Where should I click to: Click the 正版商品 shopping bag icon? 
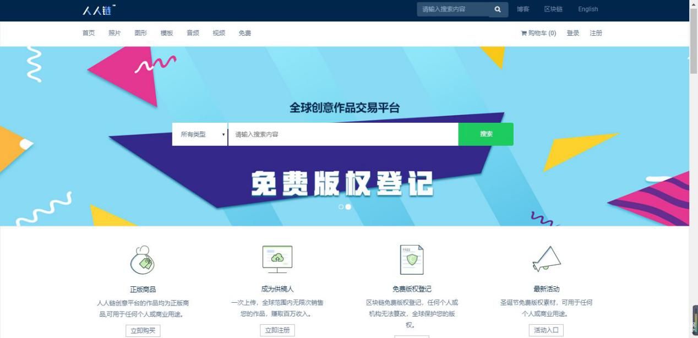coord(141,260)
